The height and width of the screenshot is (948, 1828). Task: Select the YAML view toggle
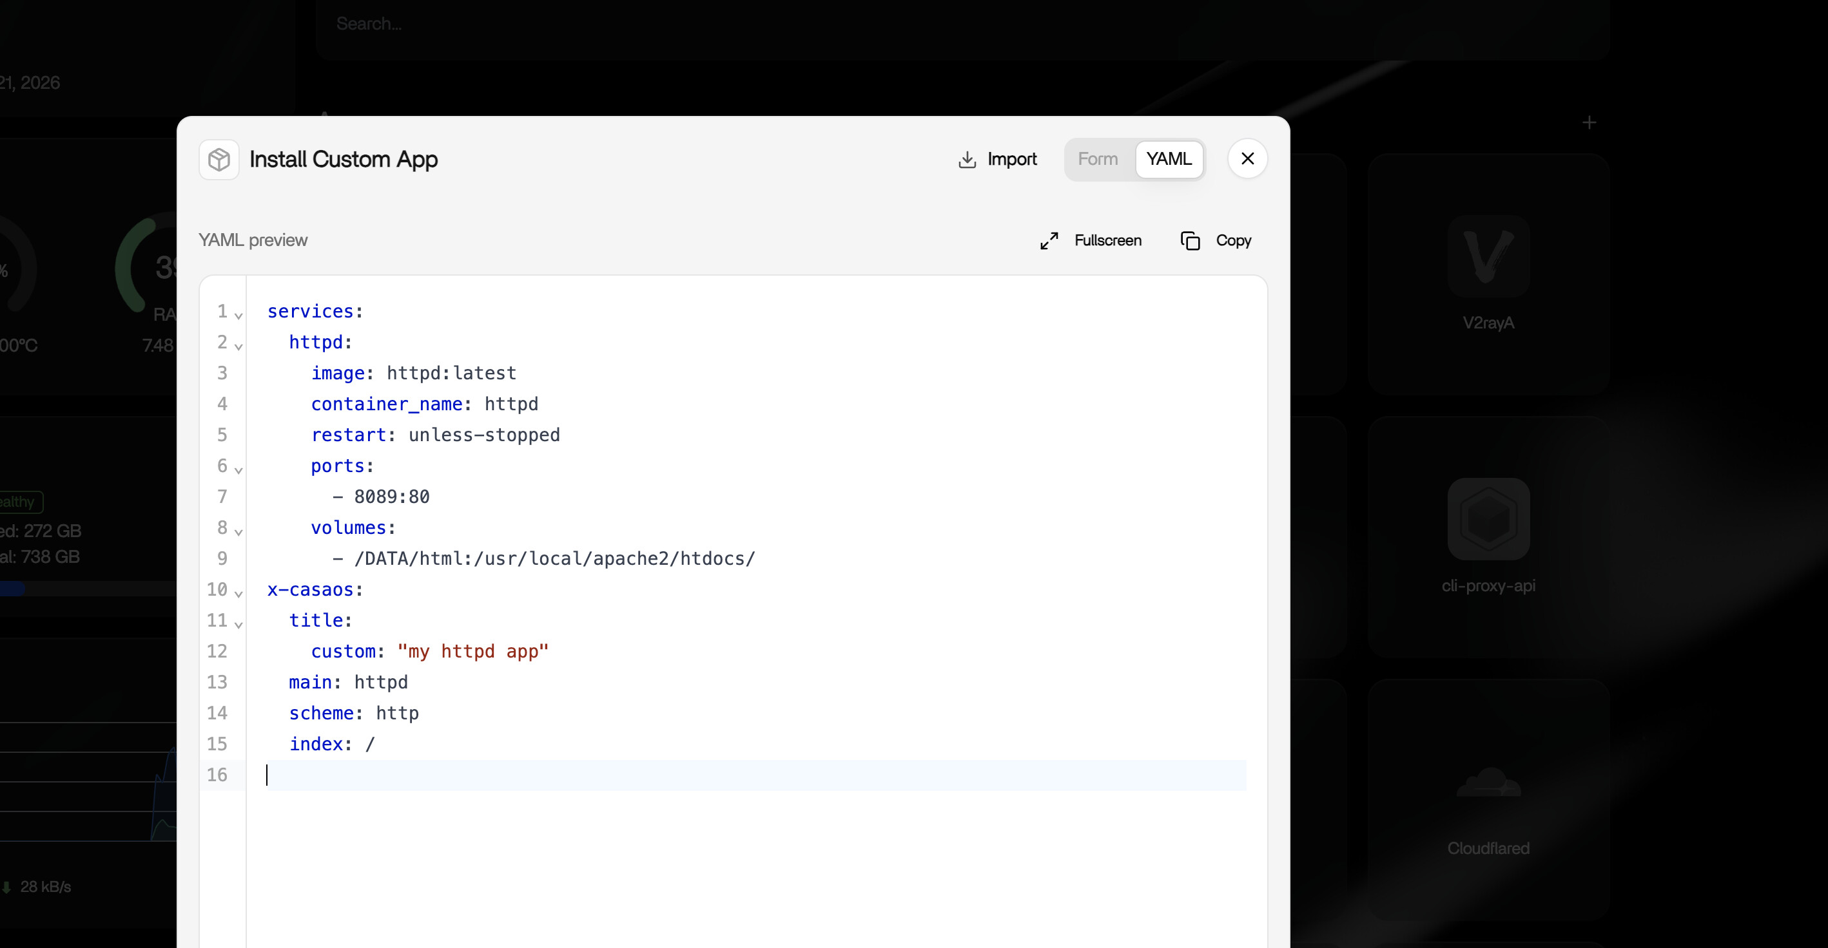pyautogui.click(x=1169, y=159)
